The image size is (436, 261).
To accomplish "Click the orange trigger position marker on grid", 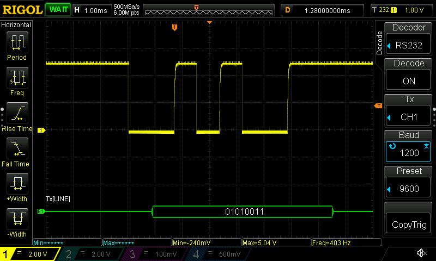I will 174,27.
